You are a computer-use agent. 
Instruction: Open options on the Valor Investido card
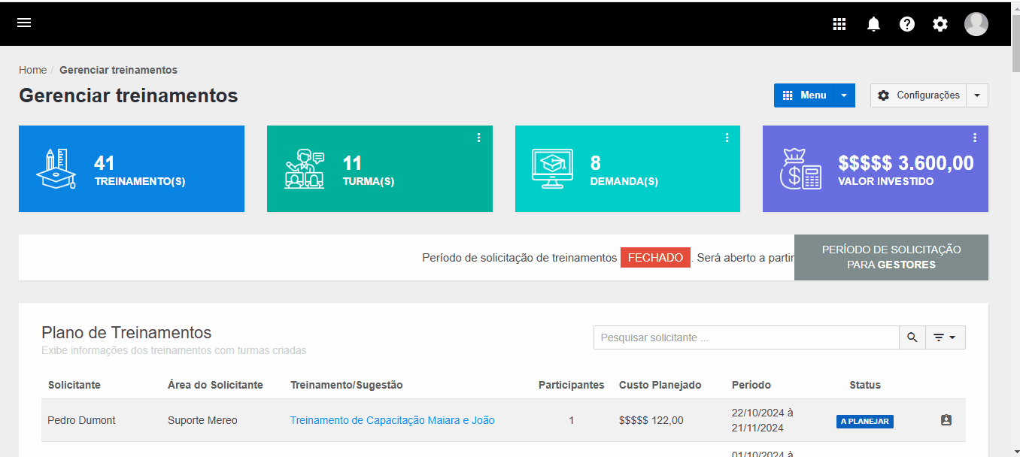point(975,138)
